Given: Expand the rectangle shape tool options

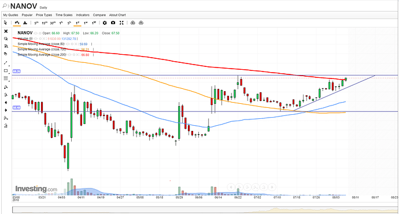Looking at the screenshot, I should (x=9, y=73).
